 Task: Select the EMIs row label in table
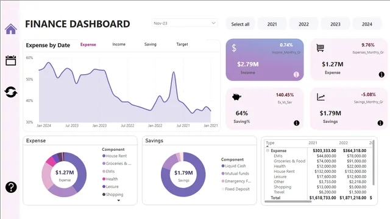[278, 156]
